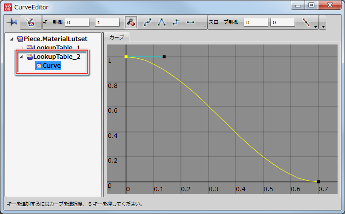Collapse the LookupTable_2 tree node
This screenshot has width=345, height=214.
[x=21, y=57]
